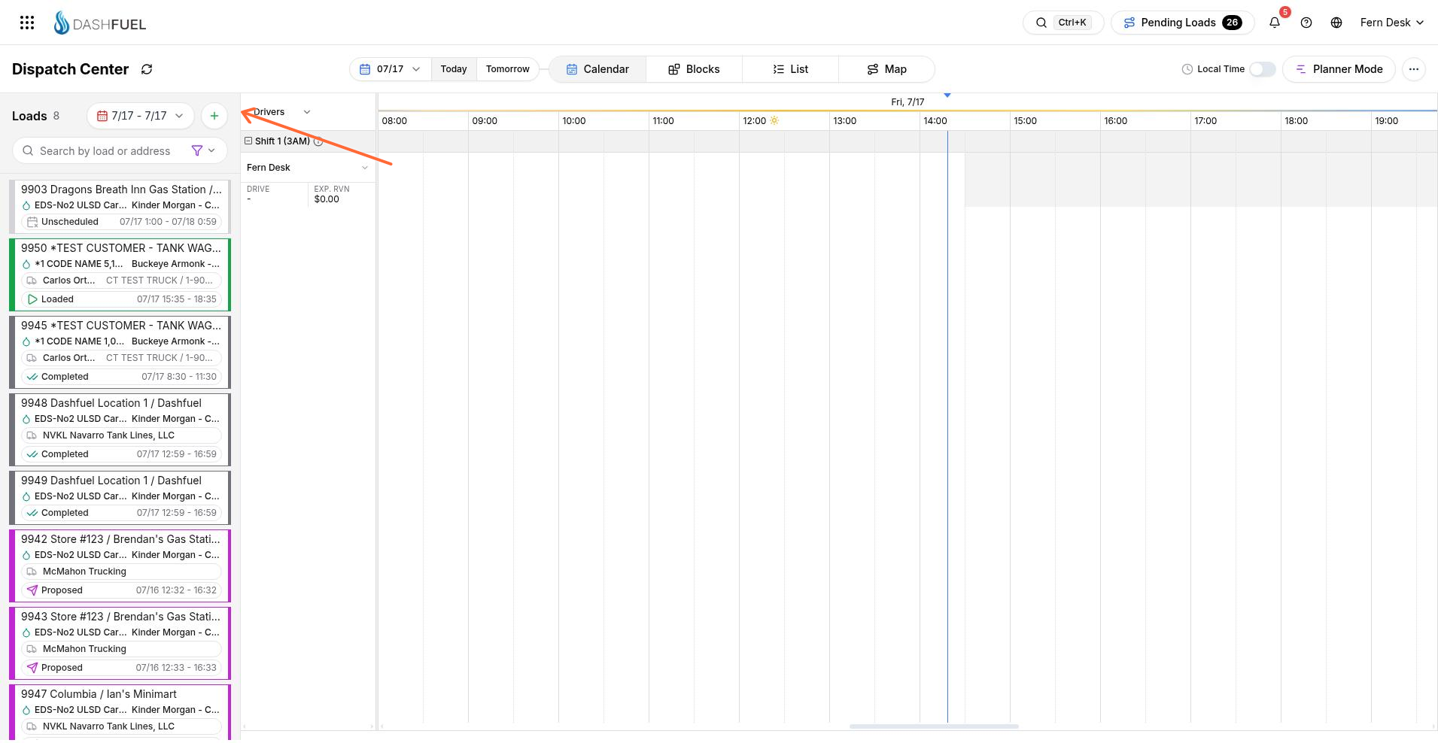Viewport: 1438px width, 743px height.
Task: Open the help question icon
Action: tap(1306, 23)
